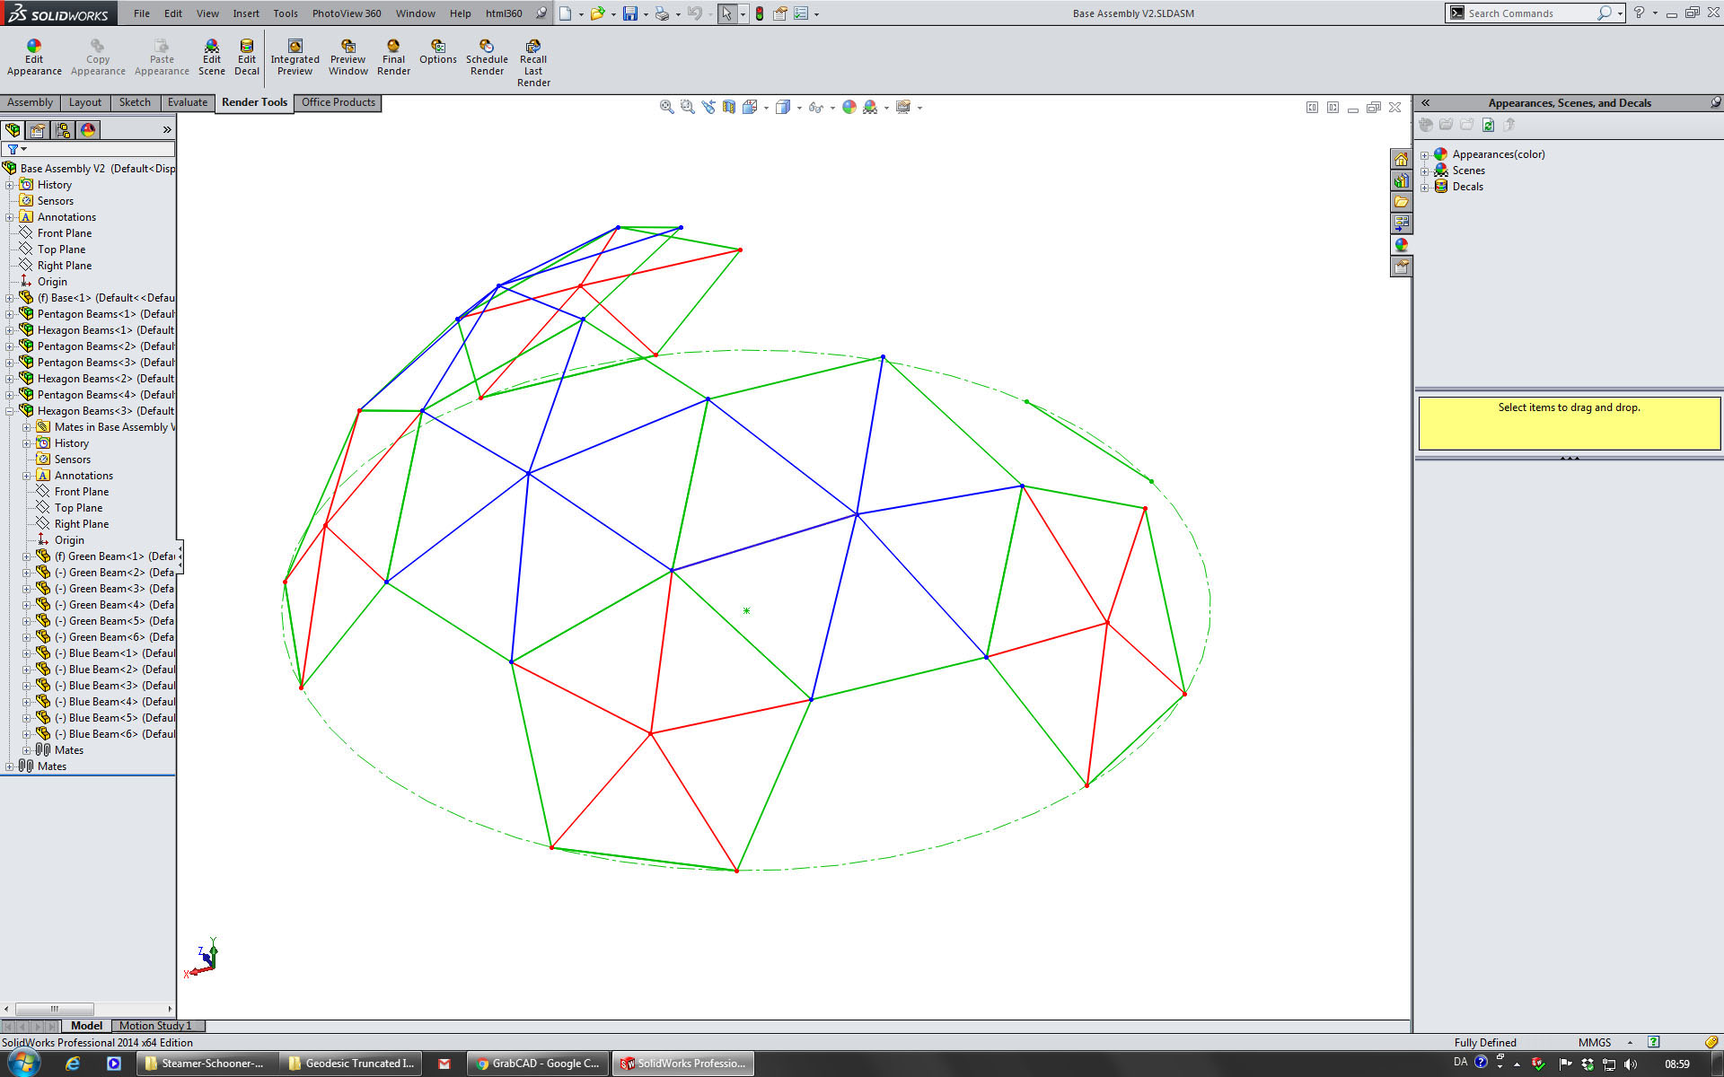Open the PropertyManager tab icon

coord(38,130)
